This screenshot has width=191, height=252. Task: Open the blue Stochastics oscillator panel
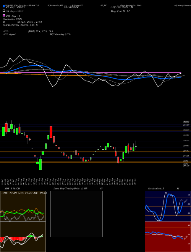pos(168,206)
